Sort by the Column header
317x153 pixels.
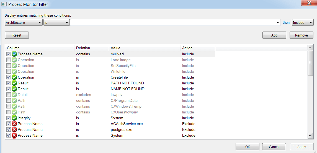pos(40,48)
